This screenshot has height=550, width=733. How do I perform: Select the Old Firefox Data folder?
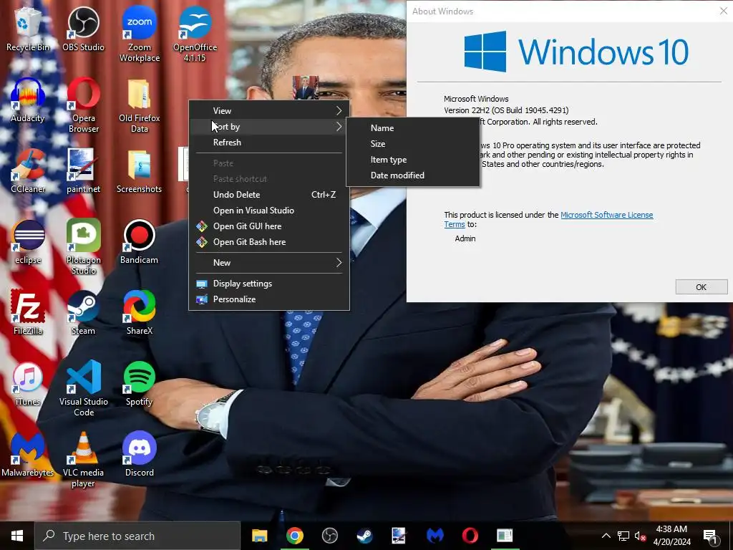click(140, 105)
